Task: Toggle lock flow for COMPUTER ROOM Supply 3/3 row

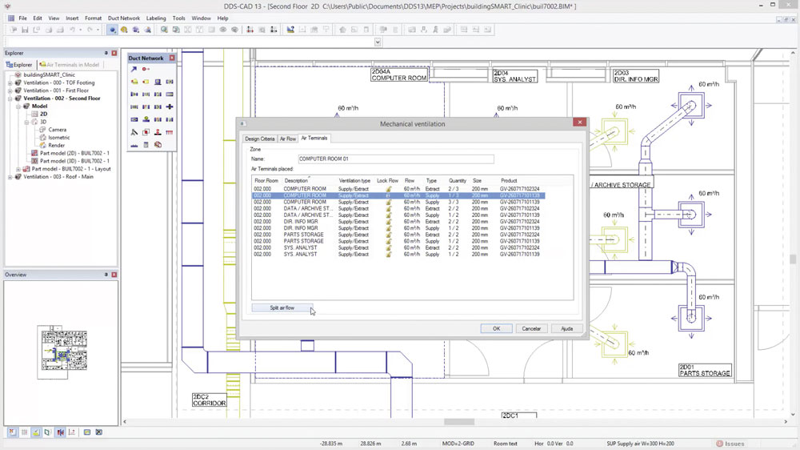Action: [388, 203]
